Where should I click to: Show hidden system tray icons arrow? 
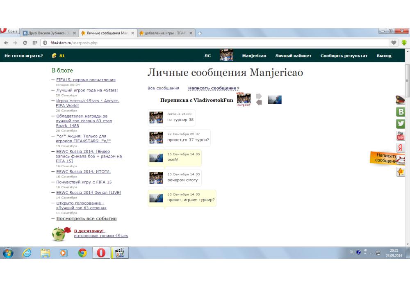coord(371,253)
